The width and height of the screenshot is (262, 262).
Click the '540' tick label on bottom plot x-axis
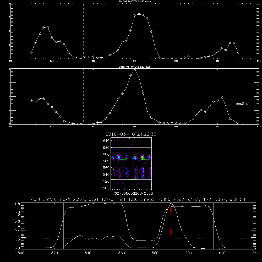(88, 253)
